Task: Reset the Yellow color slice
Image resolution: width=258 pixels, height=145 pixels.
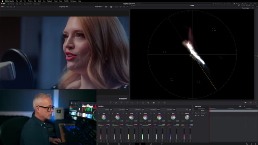Action: pos(137,113)
